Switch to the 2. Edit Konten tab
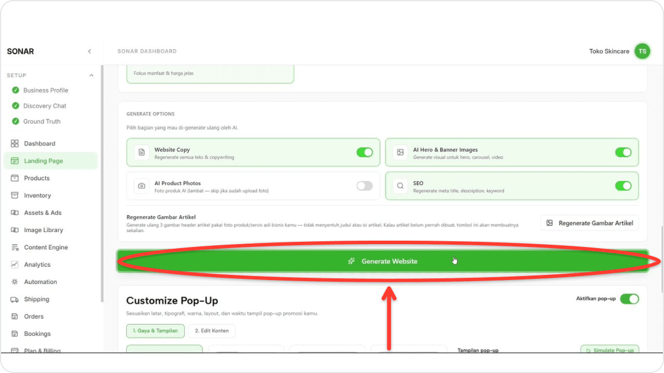Screen dimensions: 664x373 pyautogui.click(x=212, y=331)
